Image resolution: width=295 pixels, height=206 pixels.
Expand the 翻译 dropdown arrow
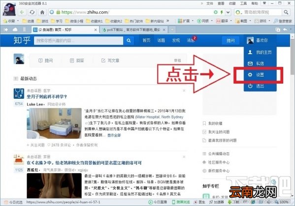[x=231, y=21]
